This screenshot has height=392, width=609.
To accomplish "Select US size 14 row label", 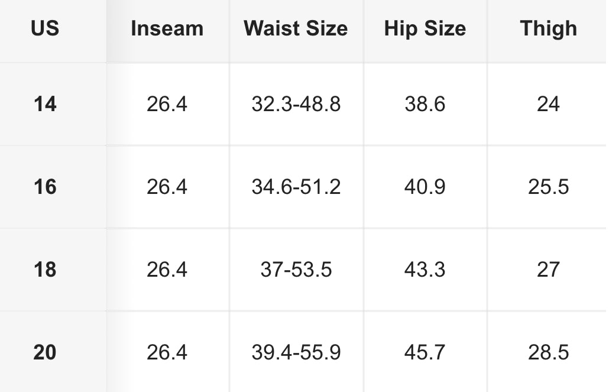I will point(45,104).
